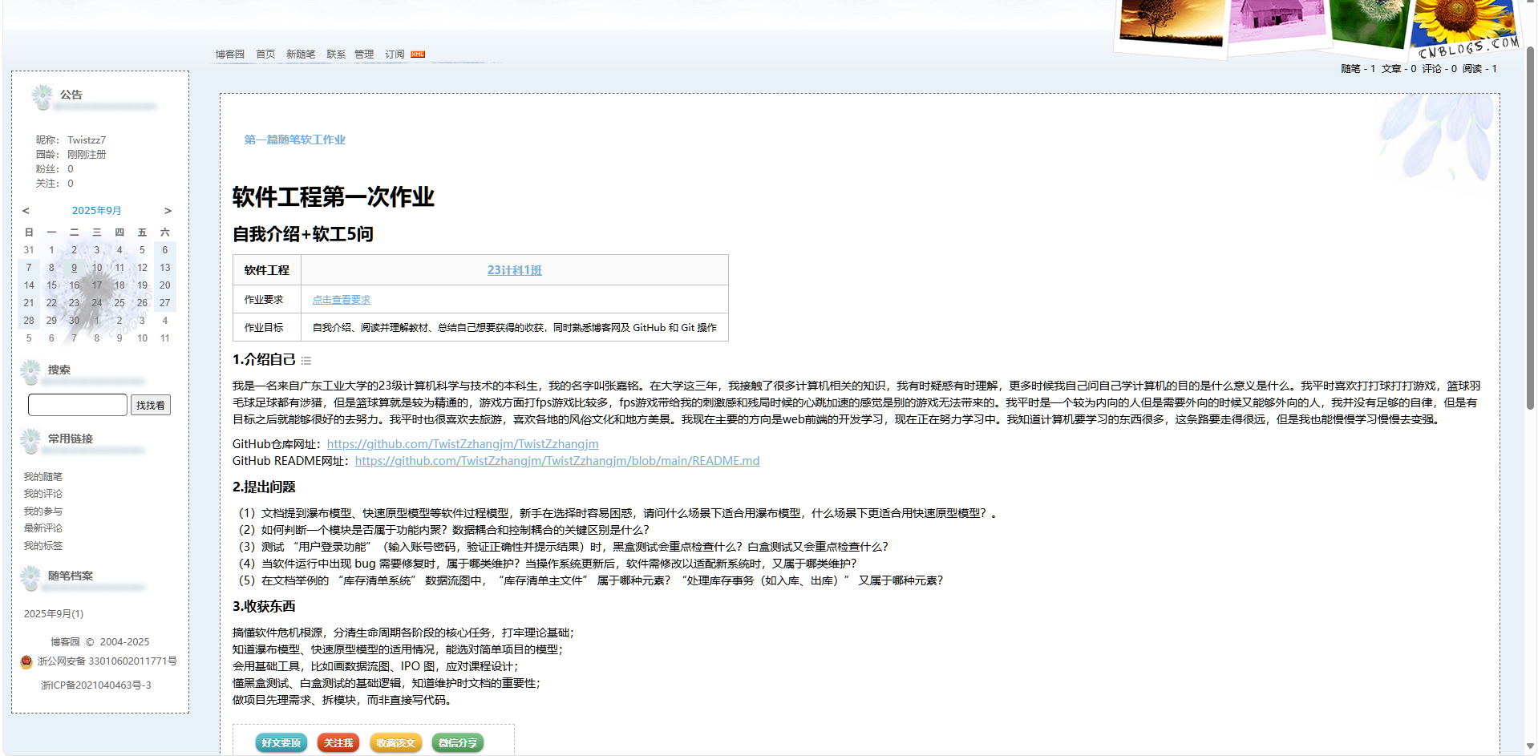Go to next month in the calendar

tap(168, 210)
